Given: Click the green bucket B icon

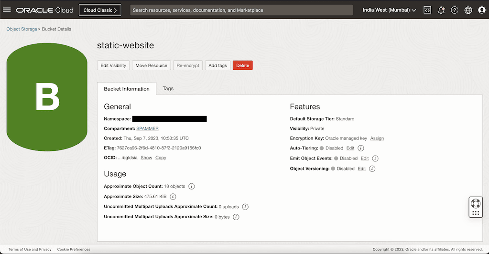Looking at the screenshot, I should click(47, 97).
